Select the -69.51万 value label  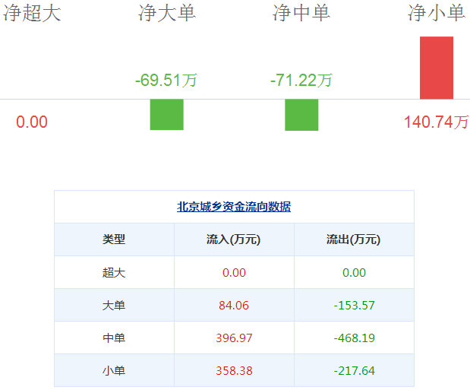tap(166, 80)
